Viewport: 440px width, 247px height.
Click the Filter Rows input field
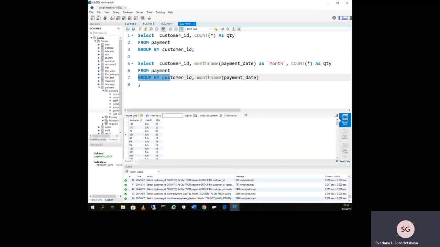pos(173,116)
